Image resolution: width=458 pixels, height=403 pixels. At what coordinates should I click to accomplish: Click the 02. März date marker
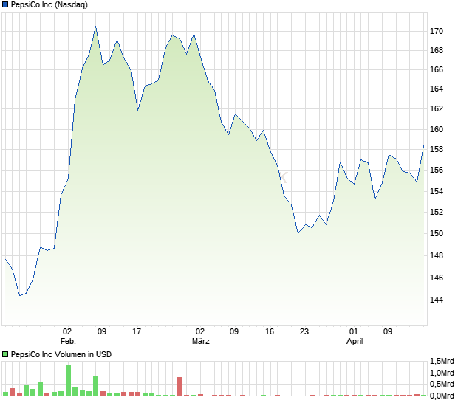[x=201, y=336]
